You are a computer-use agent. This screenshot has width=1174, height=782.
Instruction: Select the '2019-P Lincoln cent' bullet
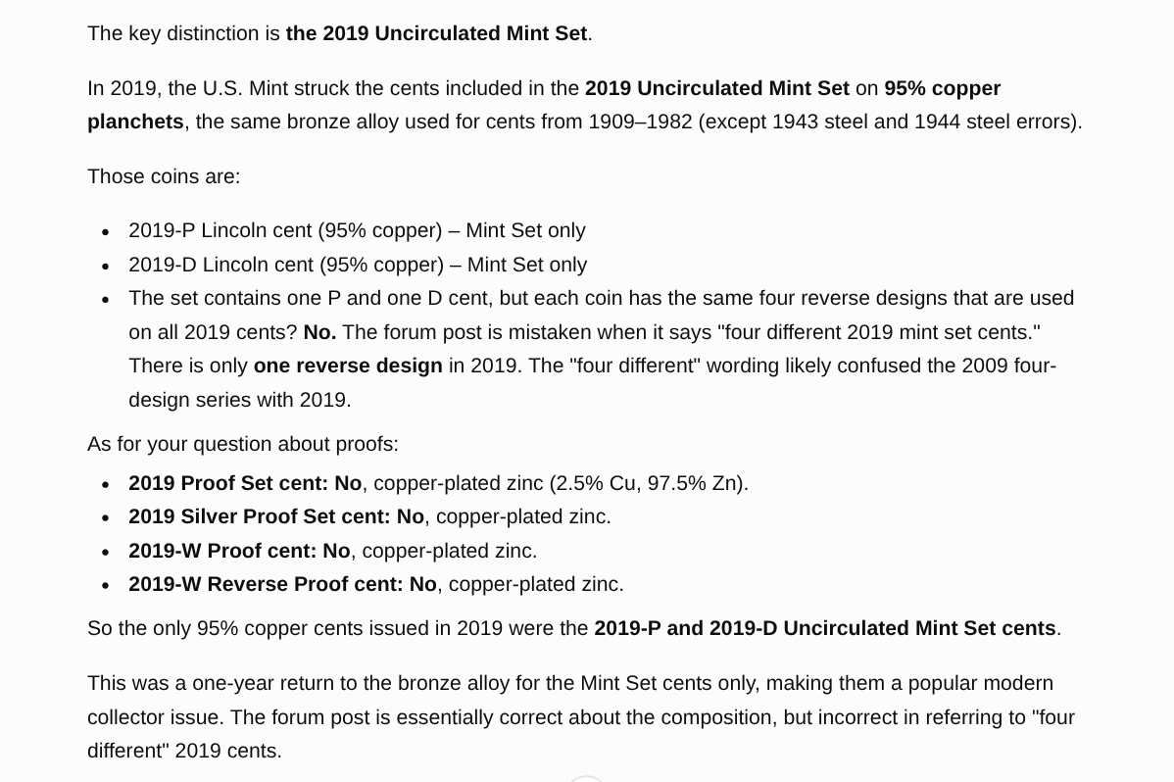pos(357,230)
